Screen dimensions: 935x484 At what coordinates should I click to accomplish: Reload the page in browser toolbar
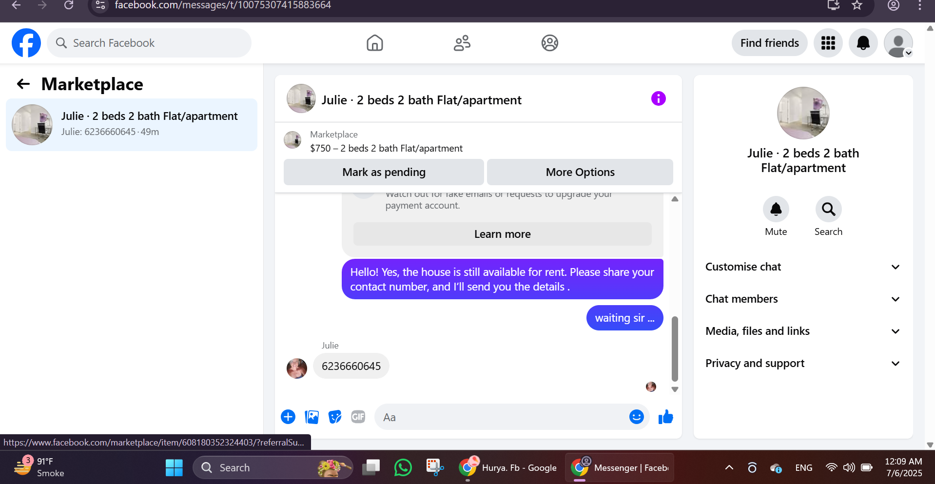[x=69, y=5]
